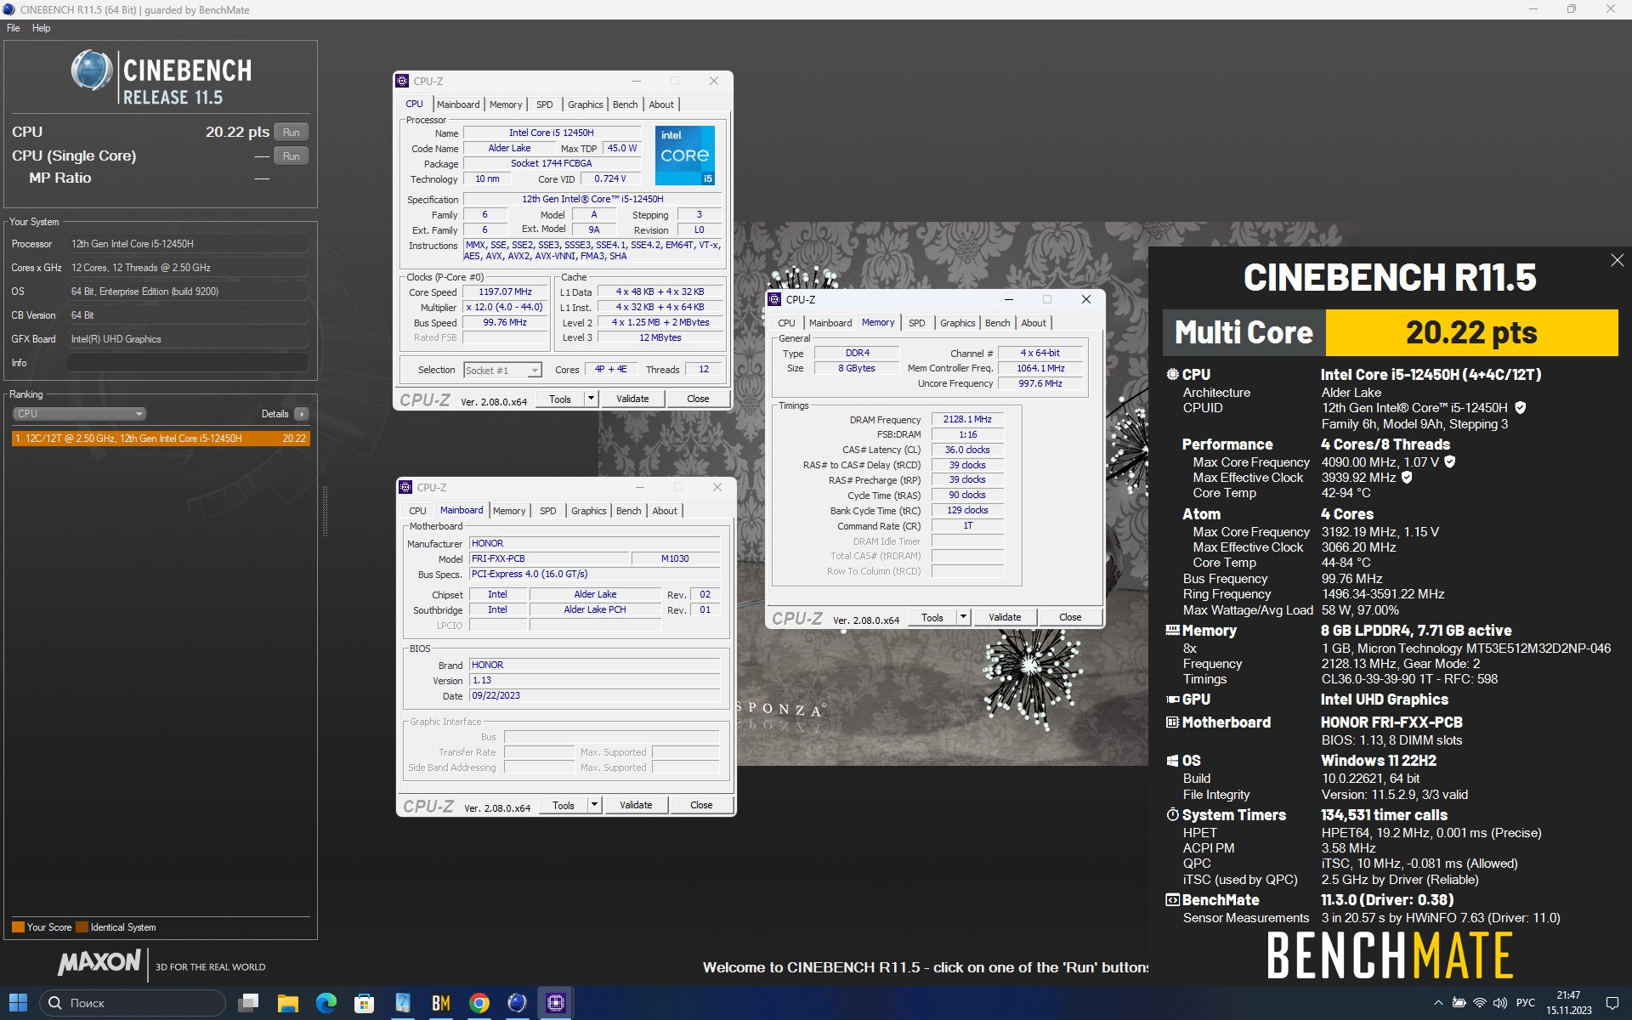Viewport: 1632px width, 1020px height.
Task: Open Tools dropdown arrow in CPU-Z Memory window
Action: (x=963, y=617)
